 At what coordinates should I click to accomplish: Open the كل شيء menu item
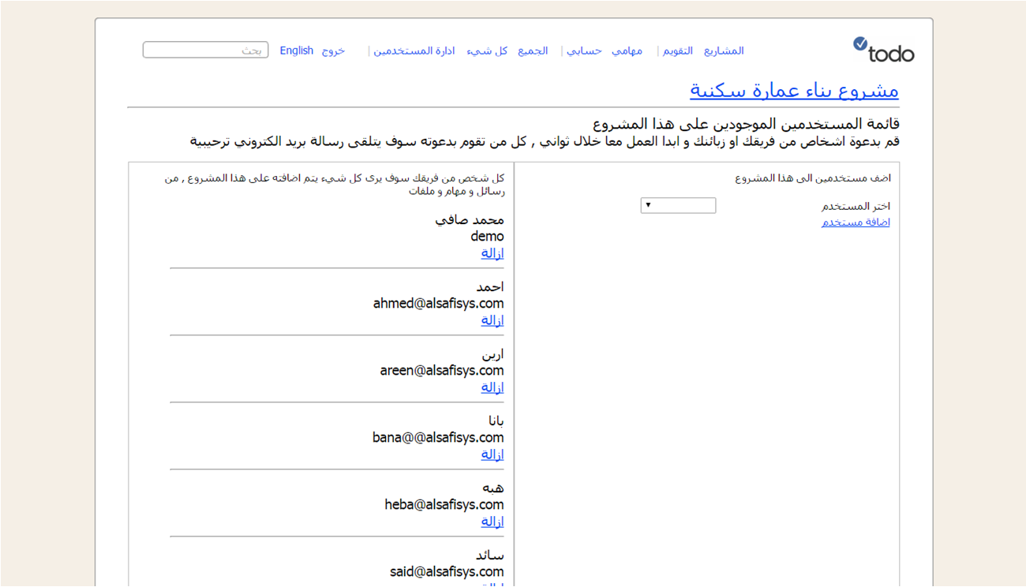[x=487, y=50]
